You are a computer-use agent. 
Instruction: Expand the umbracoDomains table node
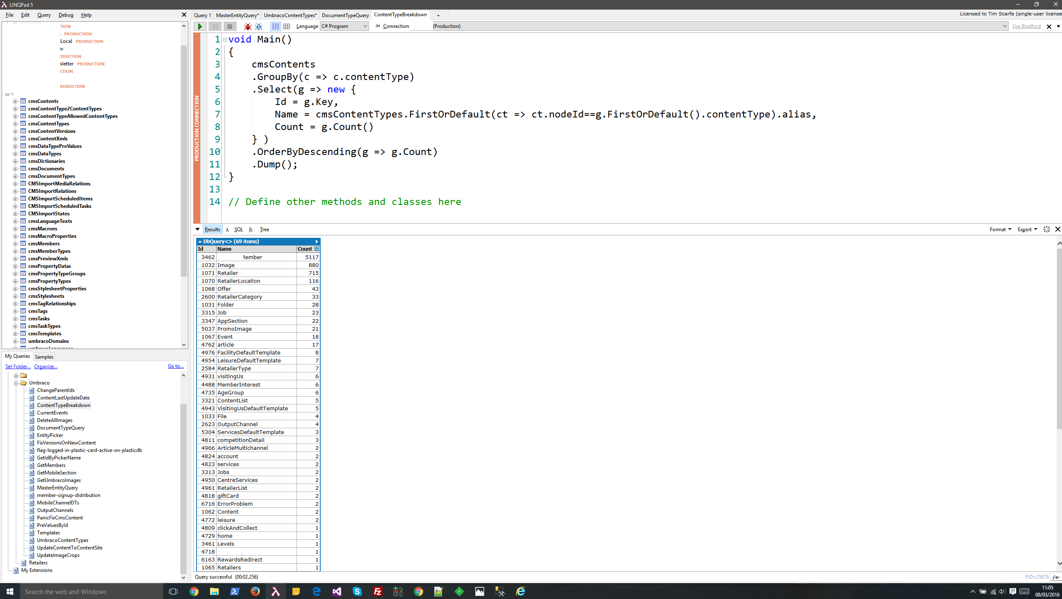(15, 341)
